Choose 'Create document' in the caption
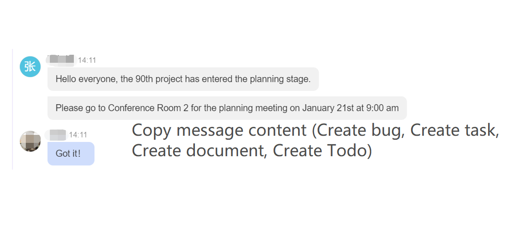 point(199,151)
